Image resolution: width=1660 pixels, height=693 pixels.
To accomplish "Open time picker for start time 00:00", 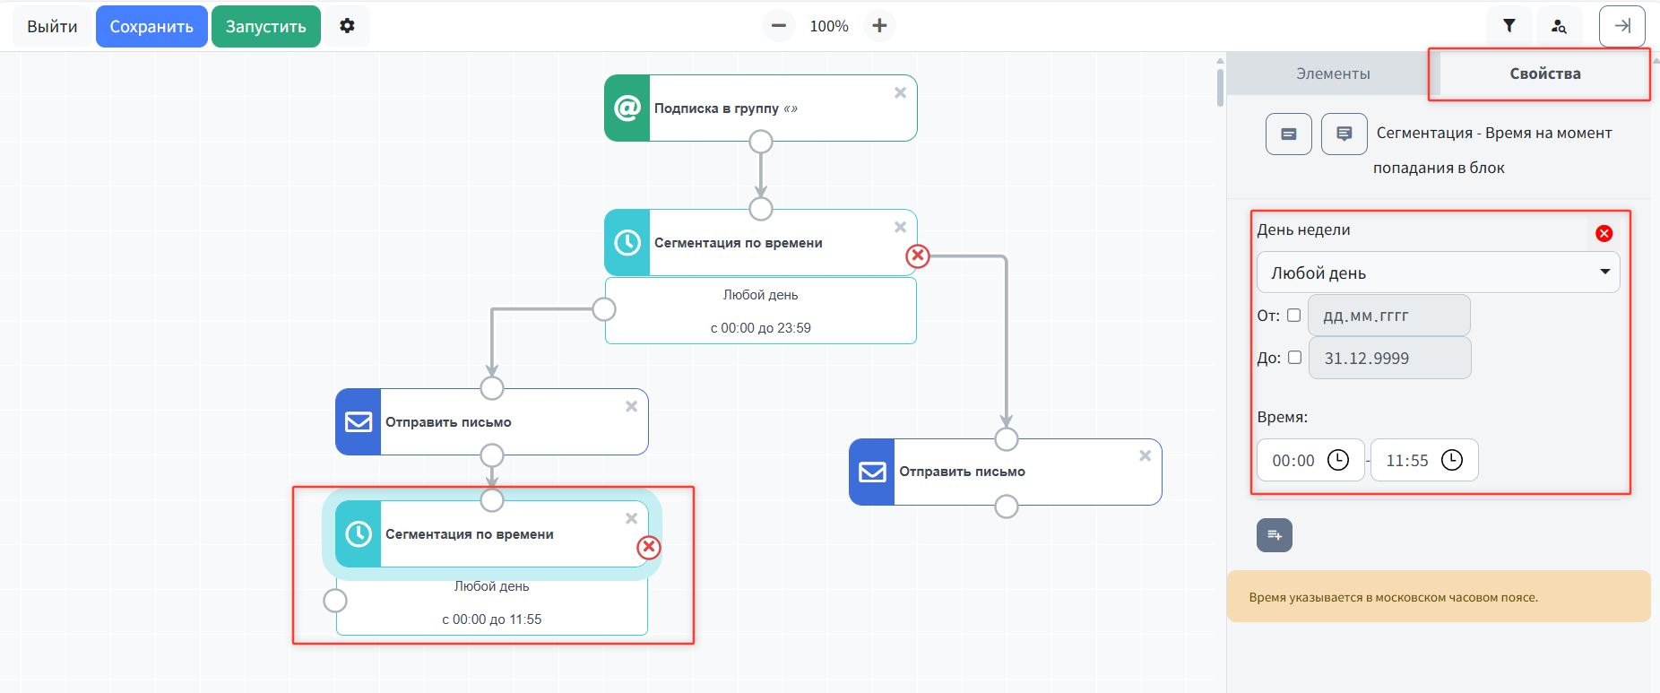I will 1337,460.
